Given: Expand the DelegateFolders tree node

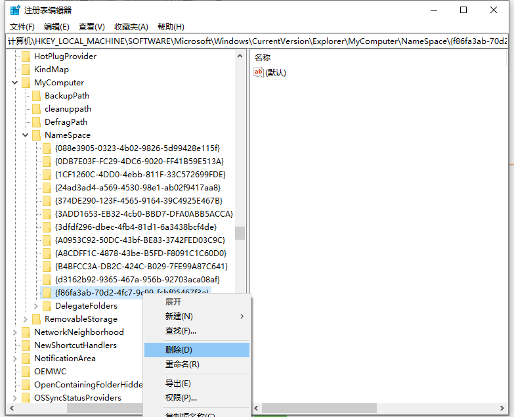Looking at the screenshot, I should tap(35, 306).
